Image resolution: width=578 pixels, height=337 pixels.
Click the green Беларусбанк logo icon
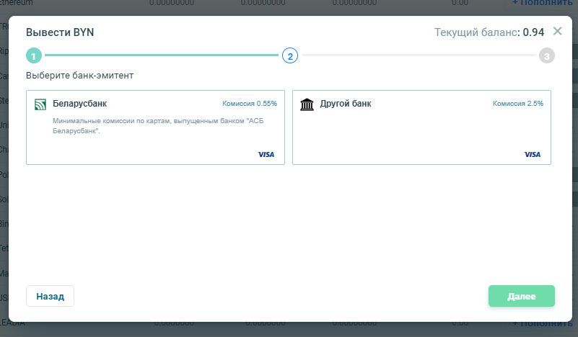(x=40, y=104)
